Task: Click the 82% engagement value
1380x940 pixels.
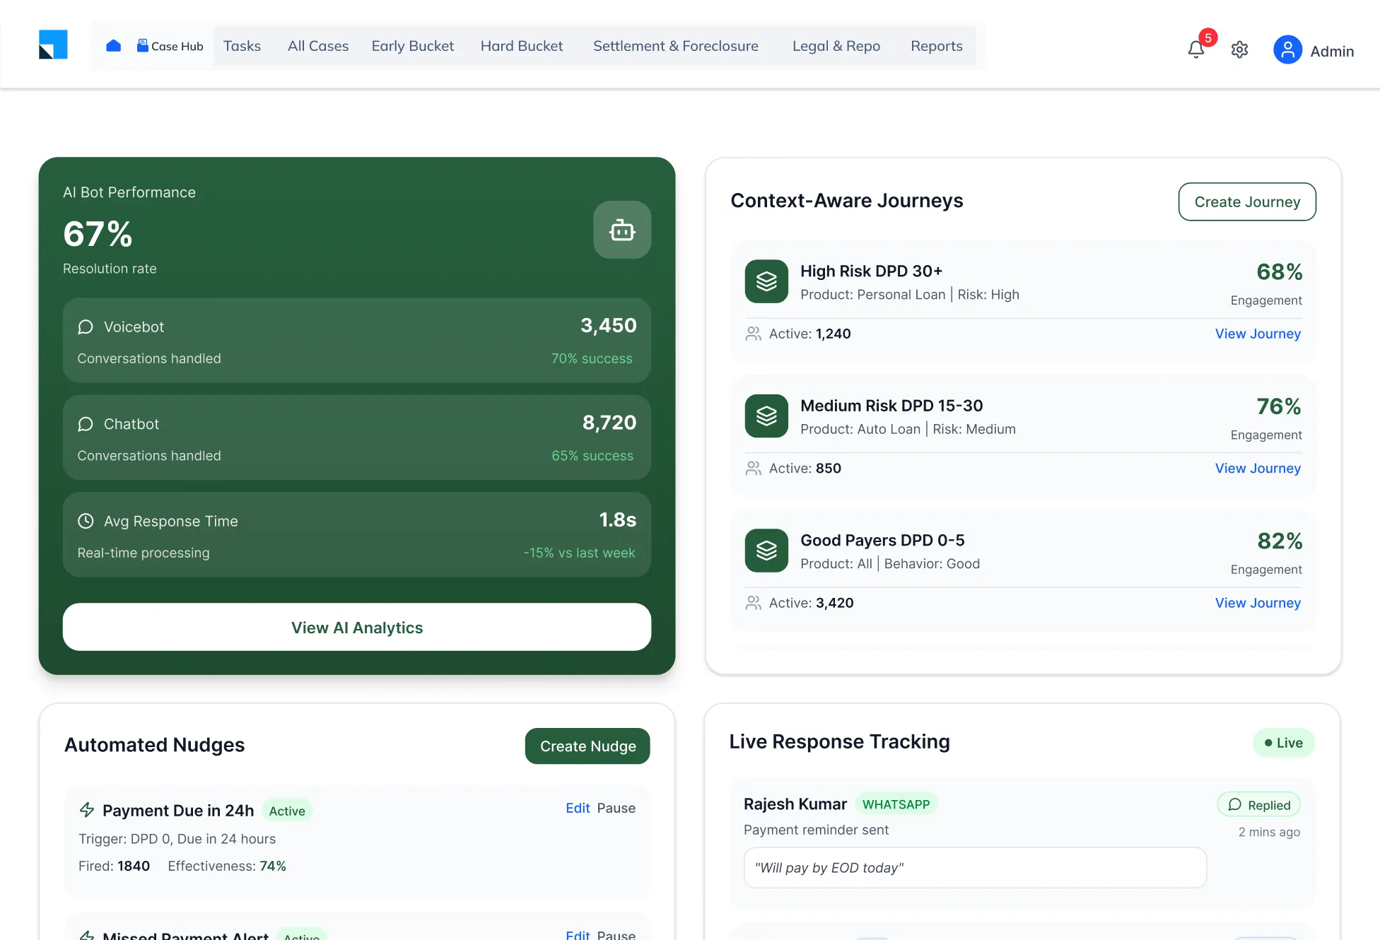Action: 1280,541
